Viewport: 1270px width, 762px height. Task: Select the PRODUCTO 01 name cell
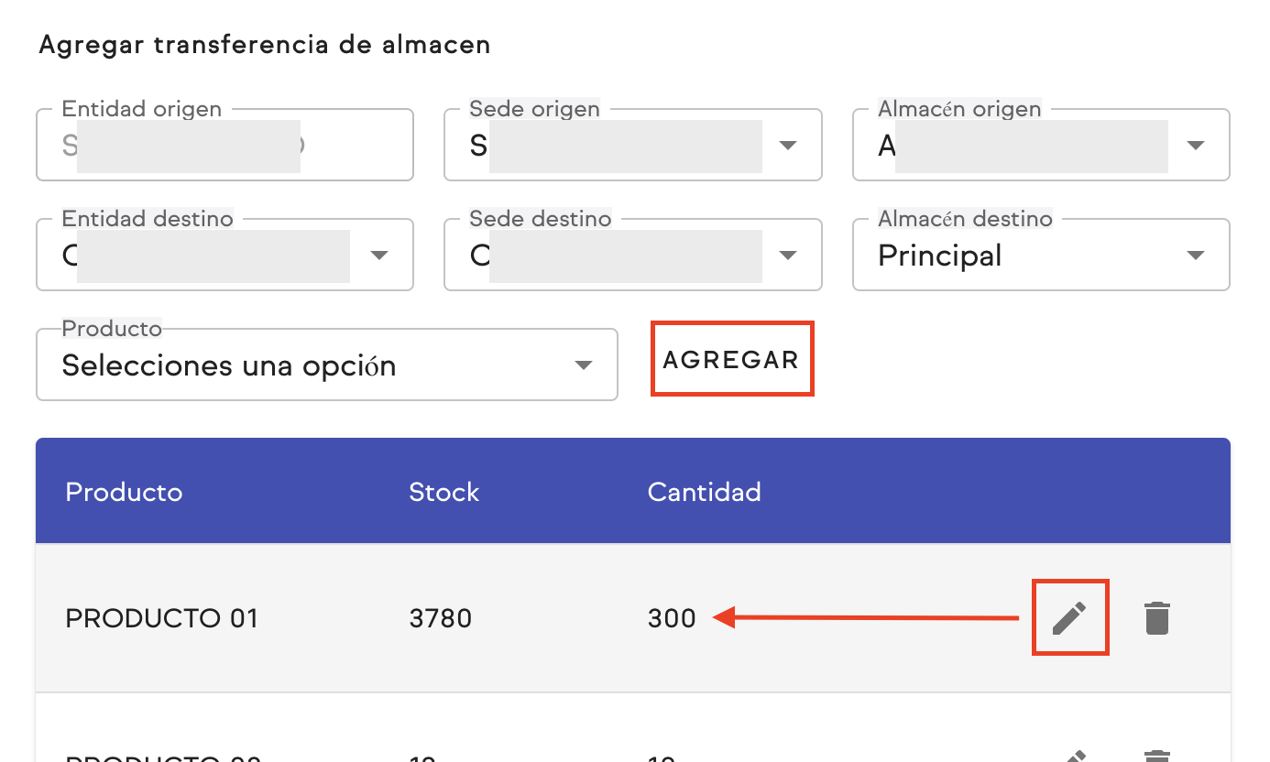[x=161, y=618]
